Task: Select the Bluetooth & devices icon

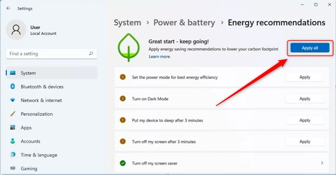Action: pos(13,86)
